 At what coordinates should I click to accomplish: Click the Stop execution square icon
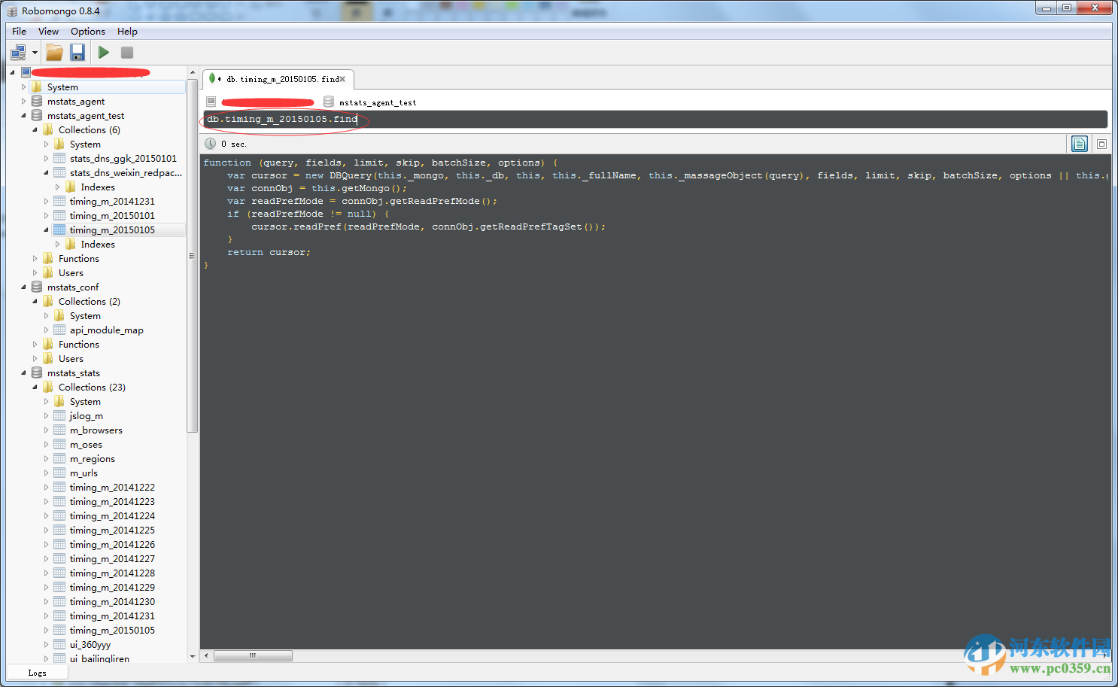click(127, 53)
